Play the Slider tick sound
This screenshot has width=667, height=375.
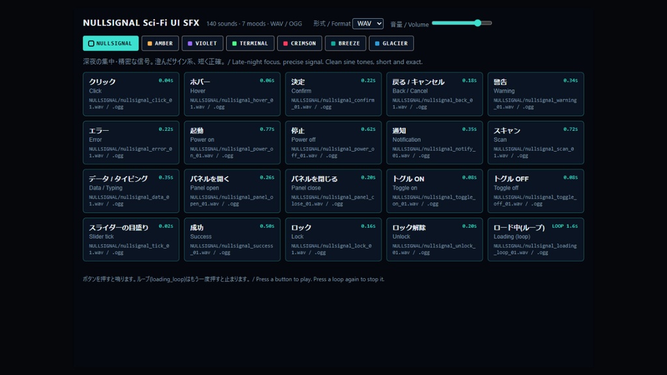tap(131, 240)
